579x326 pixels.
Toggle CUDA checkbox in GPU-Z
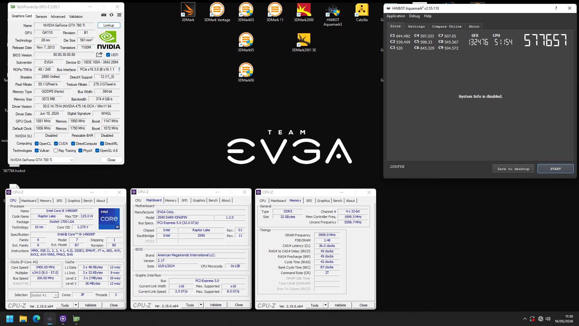[x=56, y=144]
